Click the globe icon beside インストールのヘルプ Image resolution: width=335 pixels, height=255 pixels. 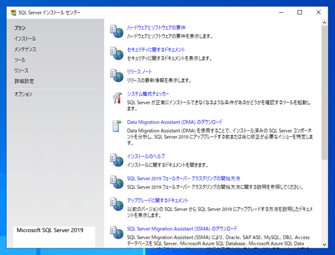coord(117,160)
